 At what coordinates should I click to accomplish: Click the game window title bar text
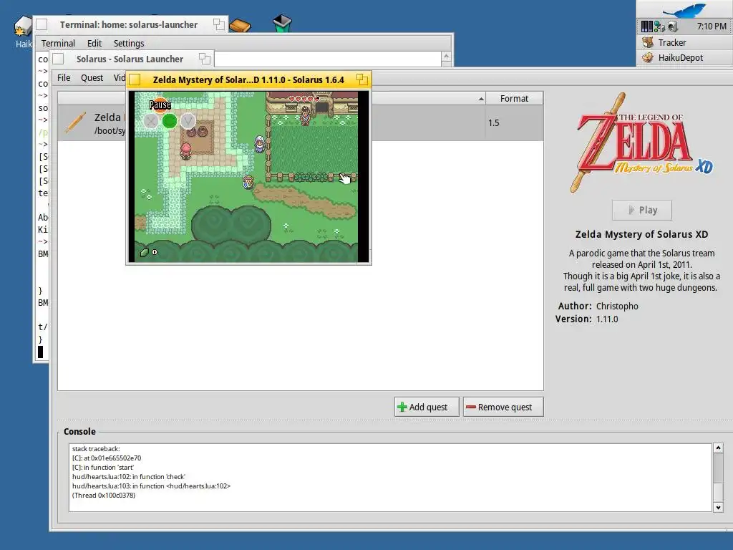coord(248,80)
